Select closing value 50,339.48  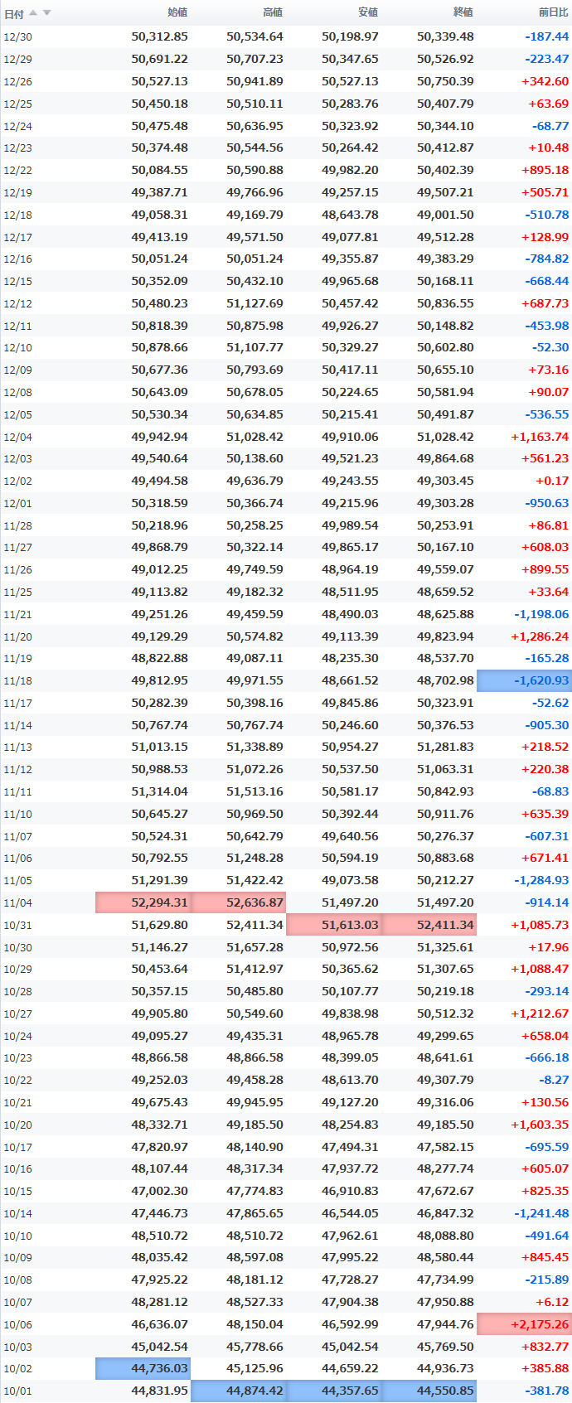(445, 36)
